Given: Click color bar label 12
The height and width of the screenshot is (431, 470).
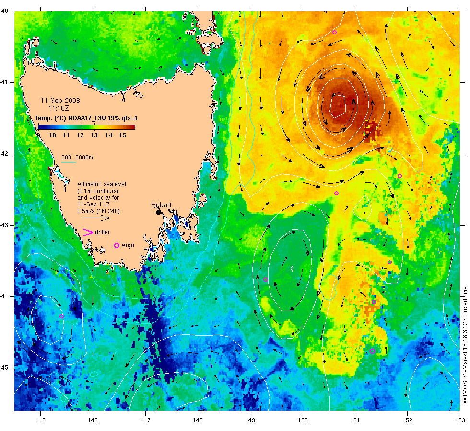Looking at the screenshot, I should (x=81, y=135).
